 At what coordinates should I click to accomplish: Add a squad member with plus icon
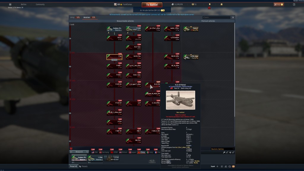pos(217,167)
